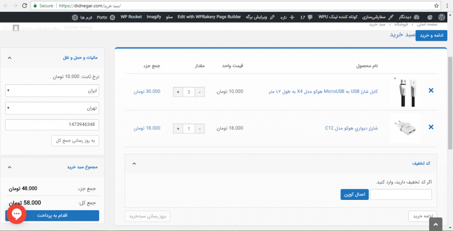
Task: Remove the MicroUSB cable from cart
Action: click(x=431, y=90)
